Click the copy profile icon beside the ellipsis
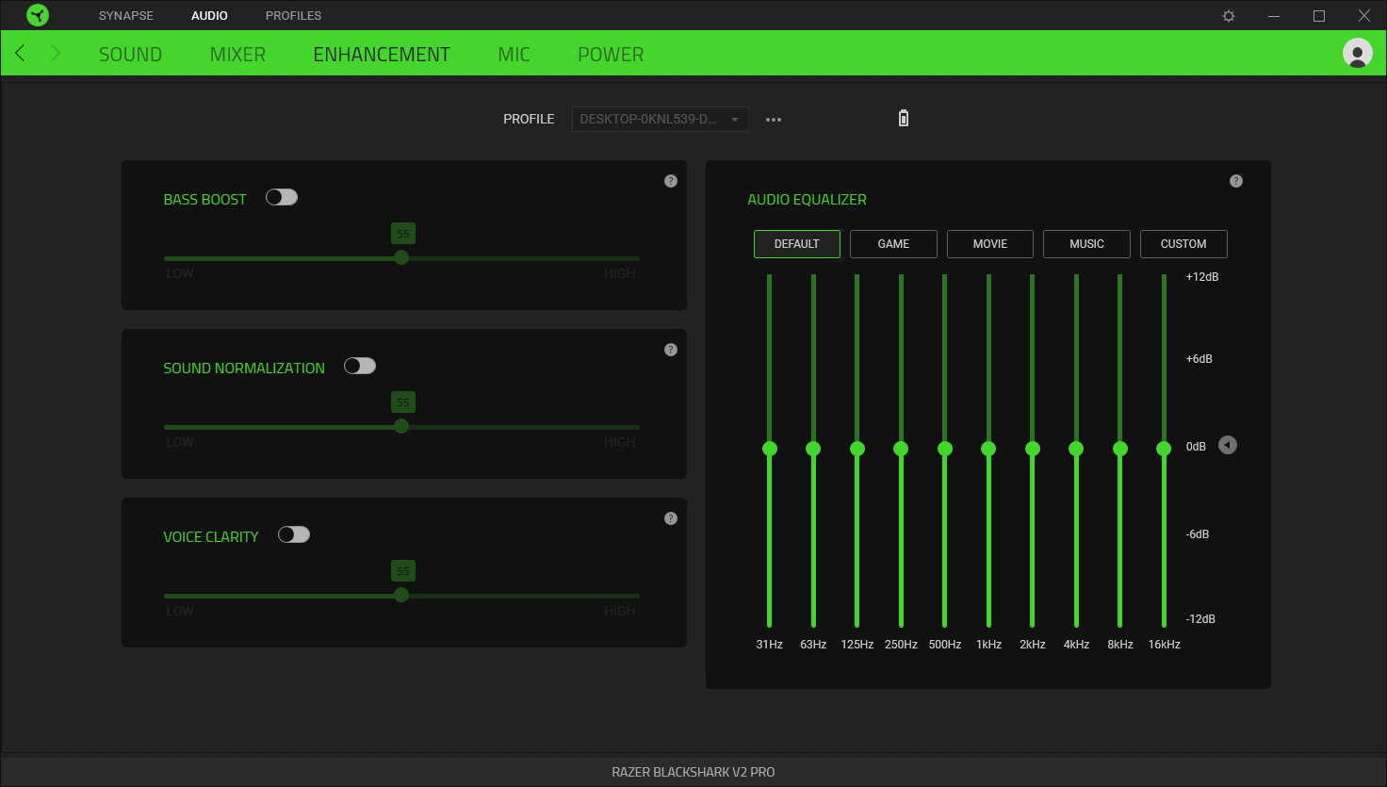The width and height of the screenshot is (1387, 787). click(x=903, y=118)
